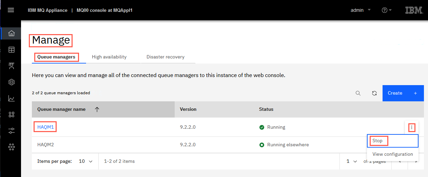Image resolution: width=428 pixels, height=177 pixels.
Task: Click the Manage page heading
Action: tap(51, 41)
